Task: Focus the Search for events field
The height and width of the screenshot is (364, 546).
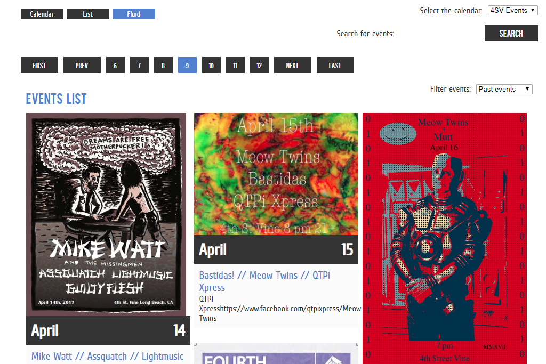Action: 439,34
